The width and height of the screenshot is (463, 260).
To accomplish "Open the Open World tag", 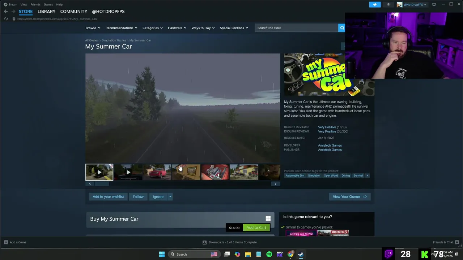I will point(331,175).
